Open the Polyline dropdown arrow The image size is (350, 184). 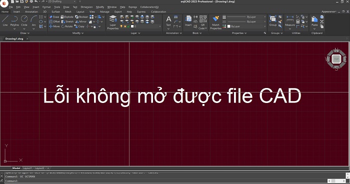tap(14, 29)
